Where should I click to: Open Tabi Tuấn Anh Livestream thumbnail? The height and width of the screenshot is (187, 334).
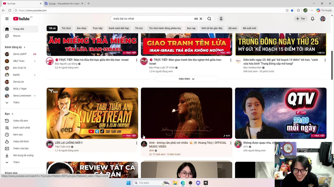tap(92, 113)
